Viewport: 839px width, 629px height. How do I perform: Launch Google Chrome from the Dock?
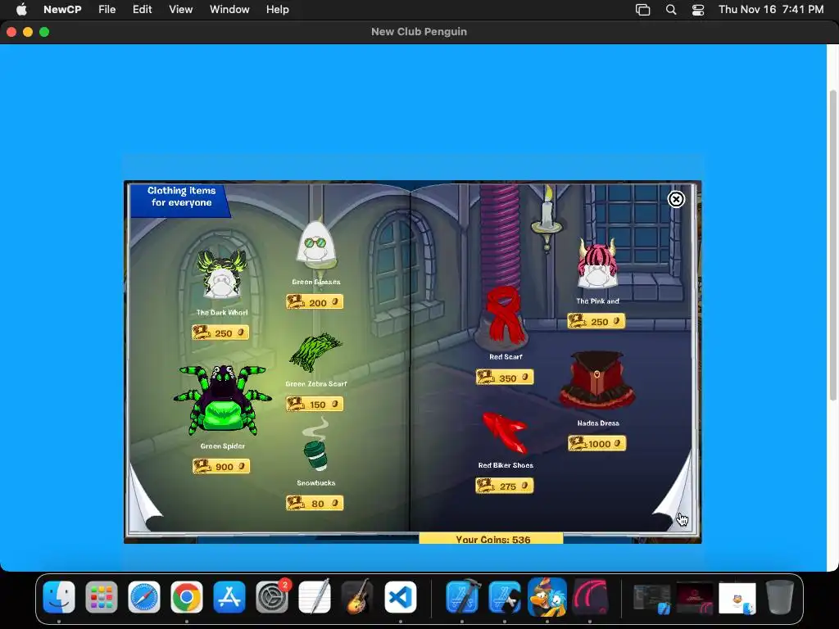187,596
